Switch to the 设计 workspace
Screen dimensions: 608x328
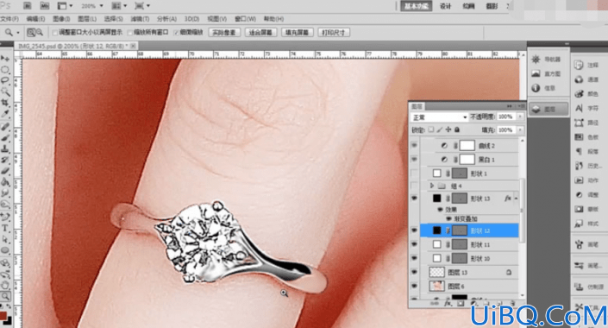click(x=445, y=6)
